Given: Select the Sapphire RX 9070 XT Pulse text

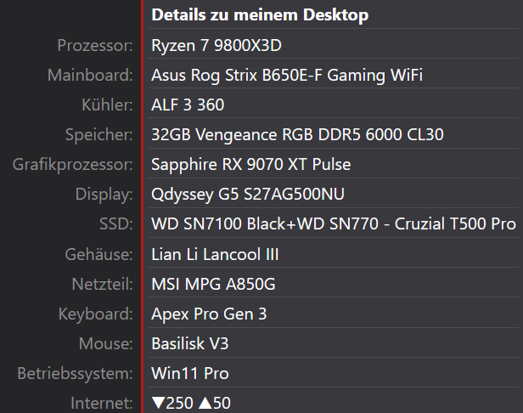Looking at the screenshot, I should pos(250,164).
